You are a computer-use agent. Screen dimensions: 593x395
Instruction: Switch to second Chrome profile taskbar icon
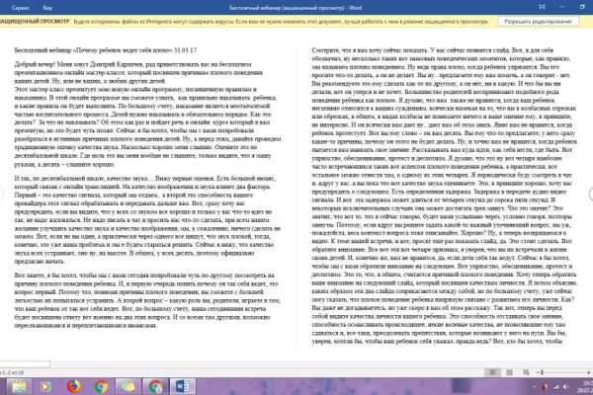coord(155,386)
